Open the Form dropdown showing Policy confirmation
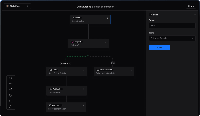200x116 pixels. (x=172, y=38)
